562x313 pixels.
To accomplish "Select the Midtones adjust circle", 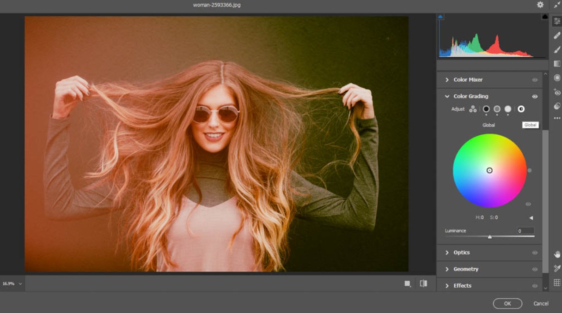I will point(497,109).
